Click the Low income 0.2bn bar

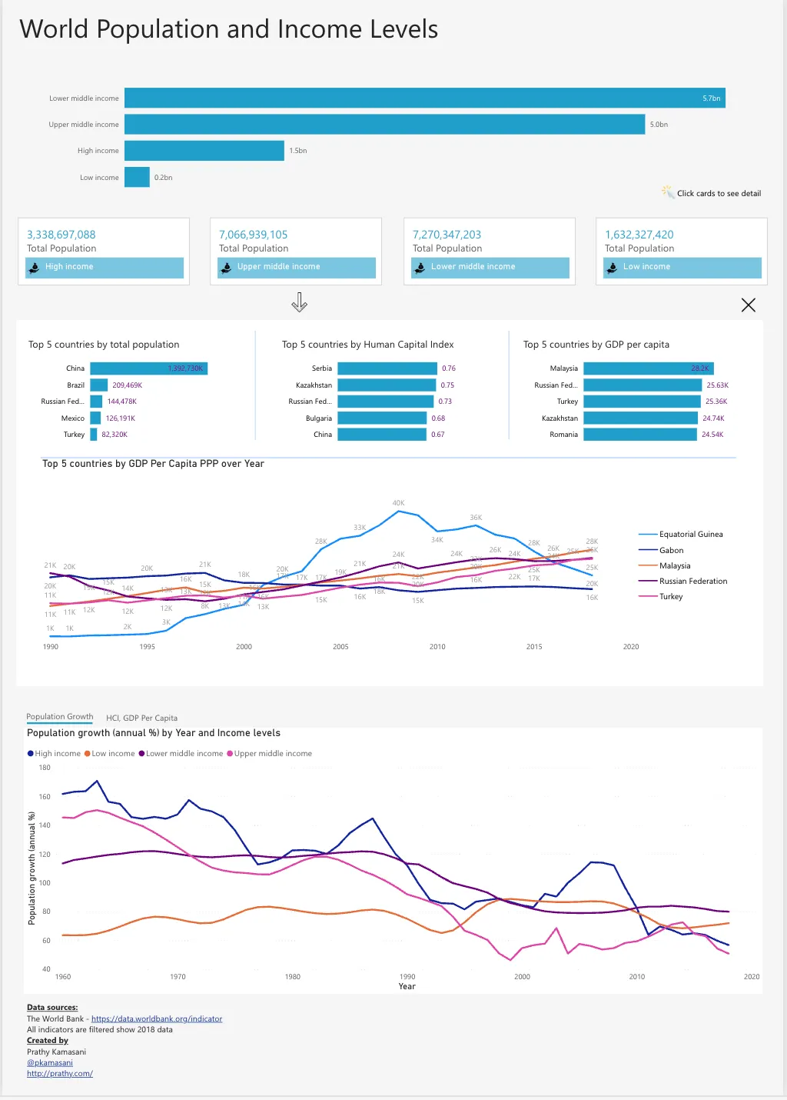coord(137,177)
